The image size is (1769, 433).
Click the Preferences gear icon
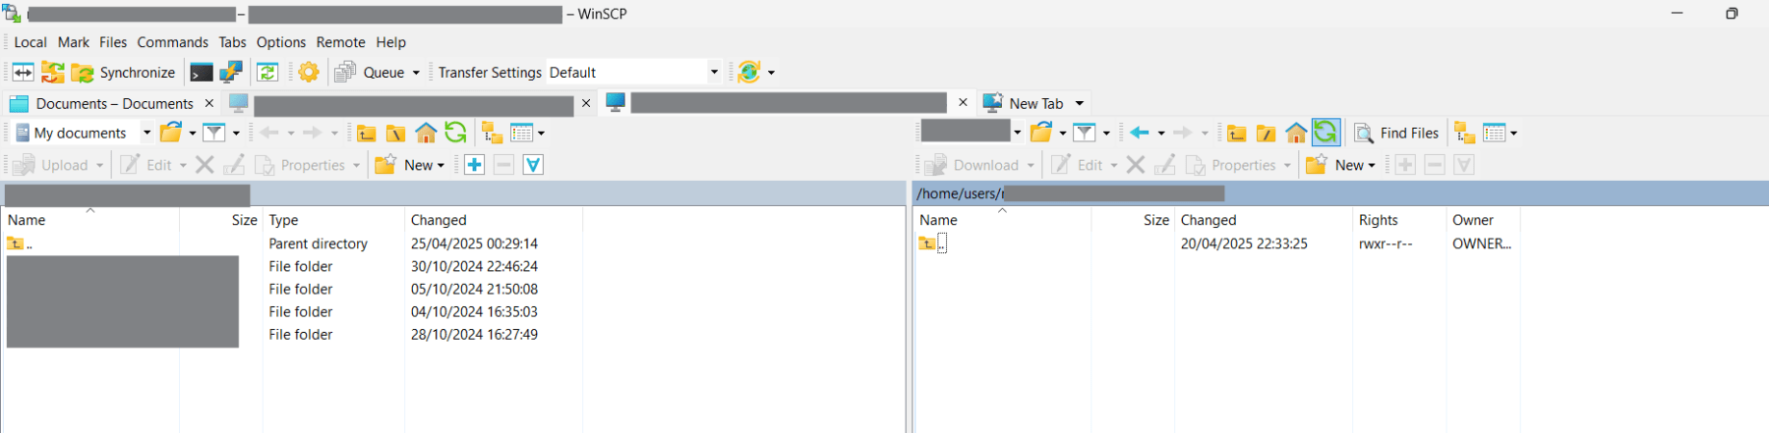309,73
